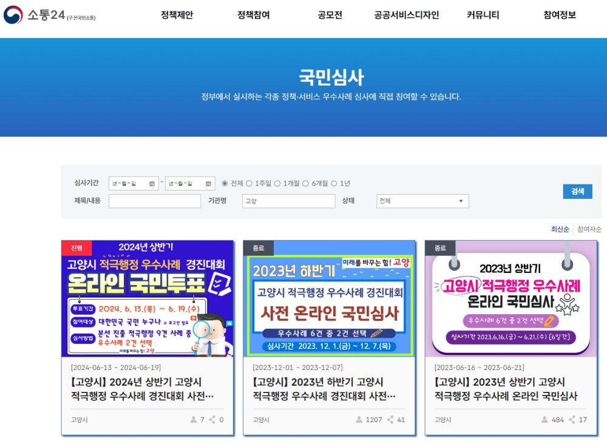
Task: Click participant icon on 2024년 상반기 card
Action: click(194, 420)
